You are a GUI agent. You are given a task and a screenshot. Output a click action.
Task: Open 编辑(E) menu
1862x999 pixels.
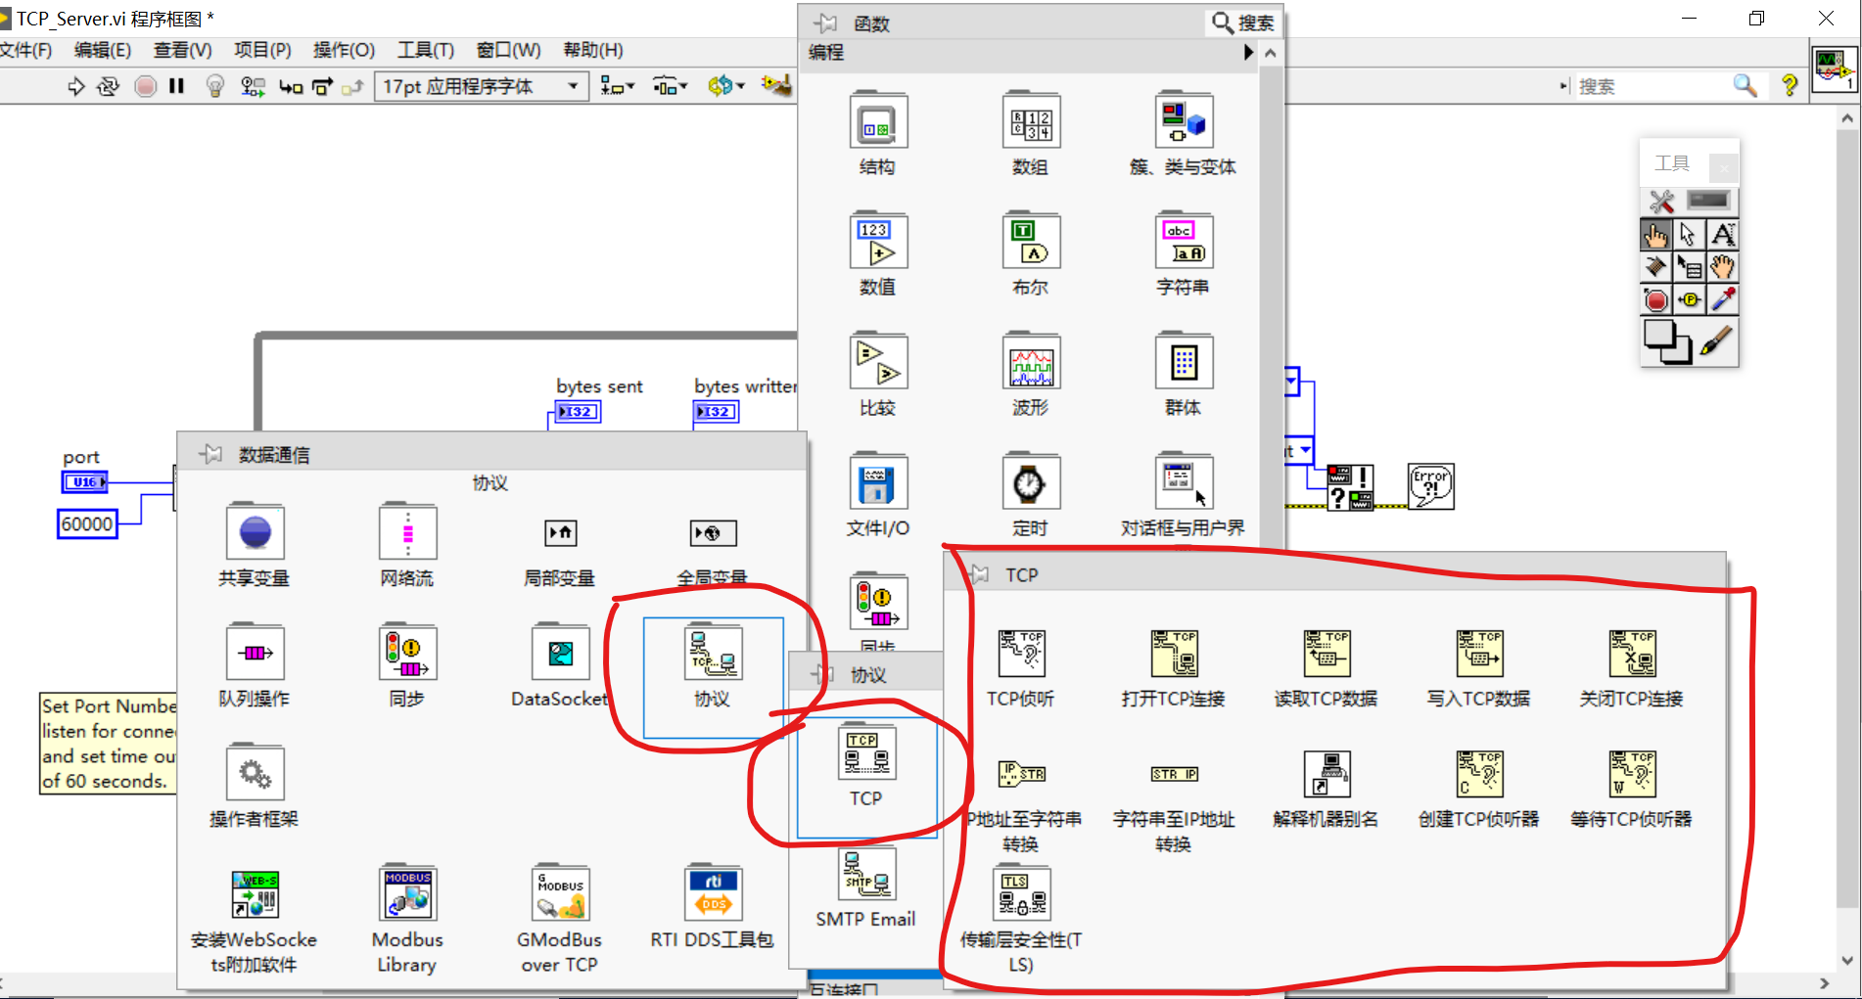pos(102,50)
